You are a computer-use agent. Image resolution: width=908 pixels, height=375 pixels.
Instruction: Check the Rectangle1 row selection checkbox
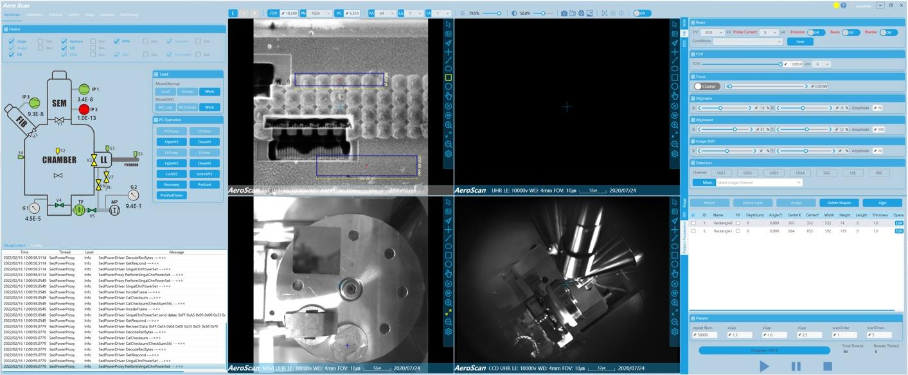tap(693, 231)
